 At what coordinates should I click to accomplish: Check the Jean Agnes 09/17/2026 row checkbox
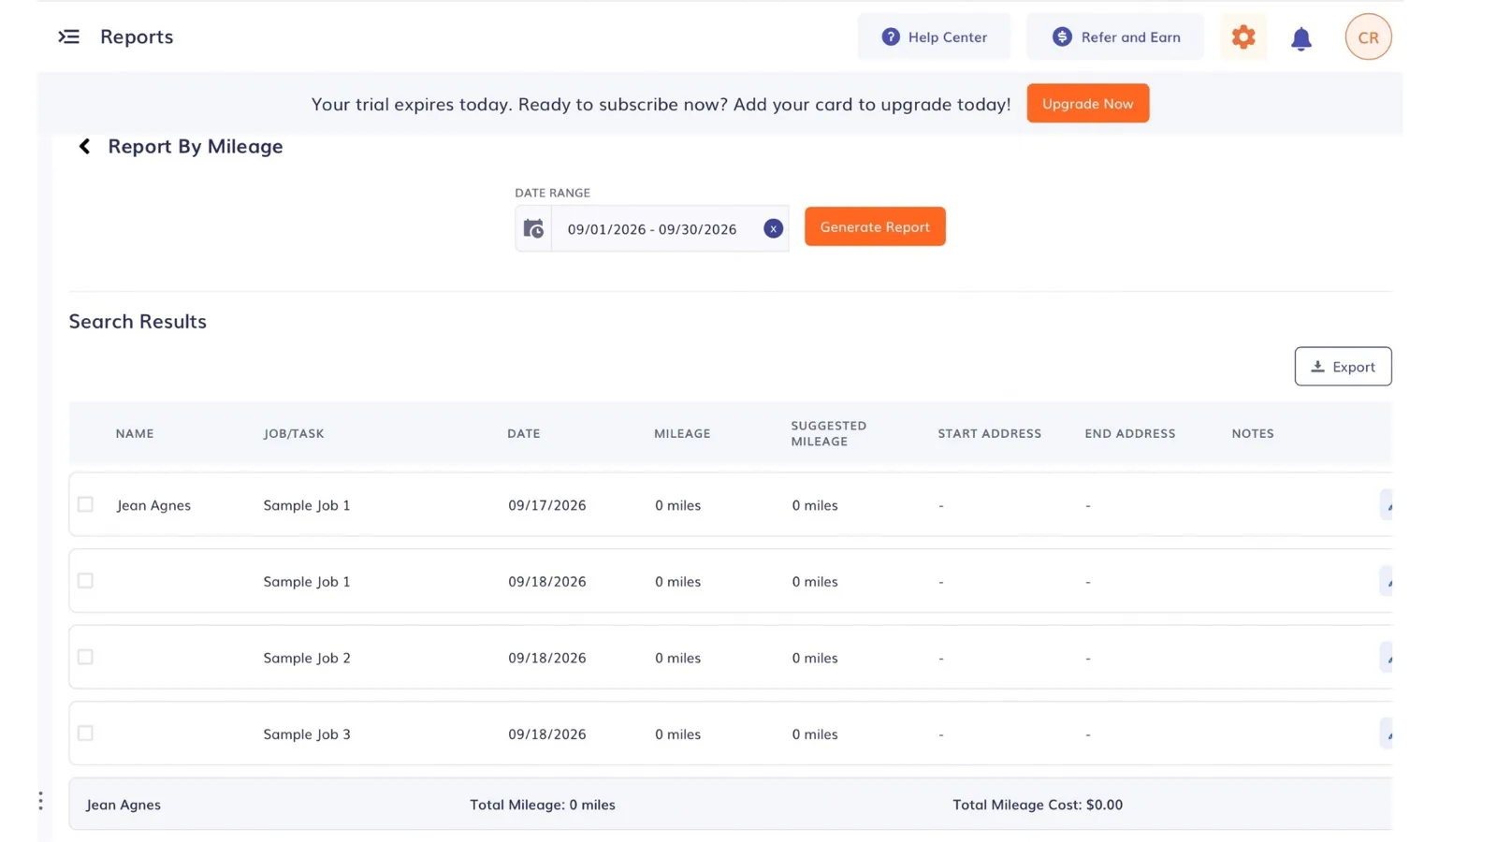(x=85, y=504)
